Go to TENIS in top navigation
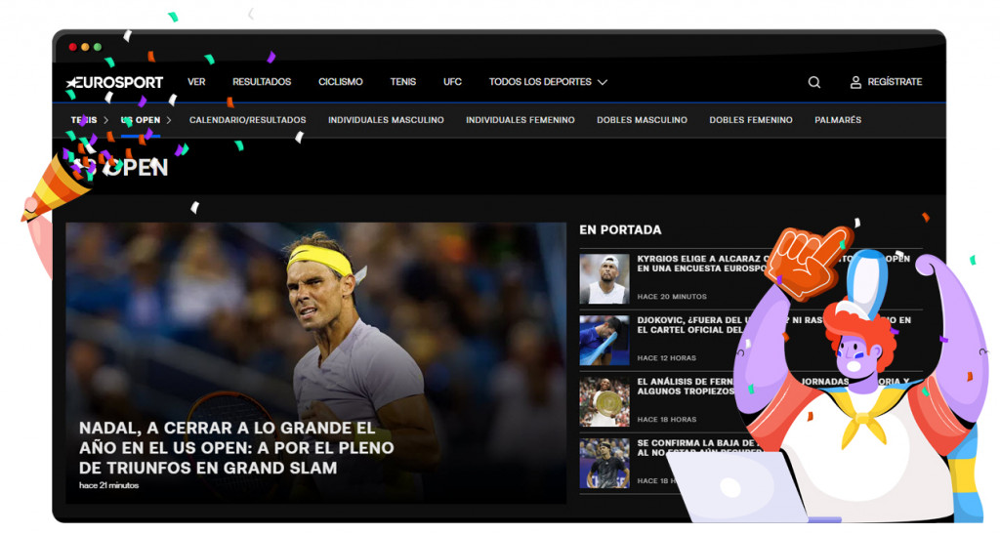Screen dimensions: 1000x535 coord(403,82)
